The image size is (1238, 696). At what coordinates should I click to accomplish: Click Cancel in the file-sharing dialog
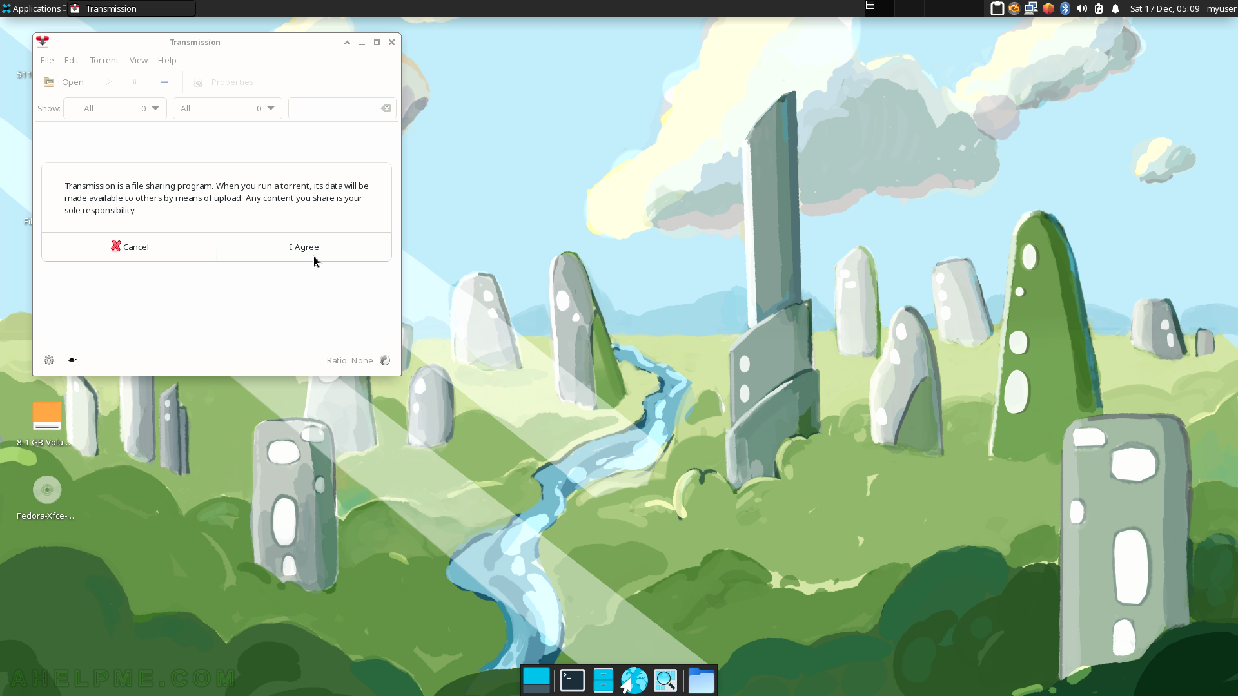coord(130,247)
